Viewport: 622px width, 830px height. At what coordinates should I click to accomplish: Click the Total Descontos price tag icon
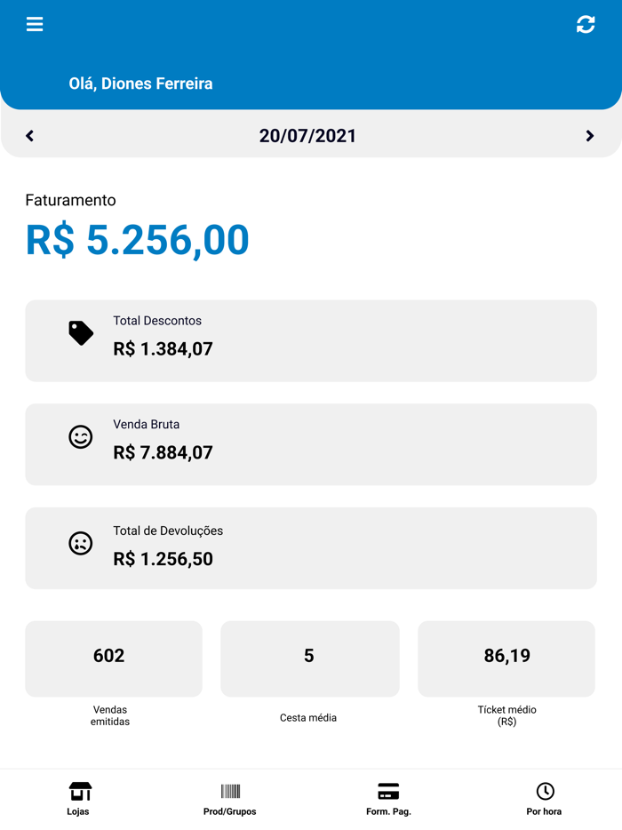point(81,333)
